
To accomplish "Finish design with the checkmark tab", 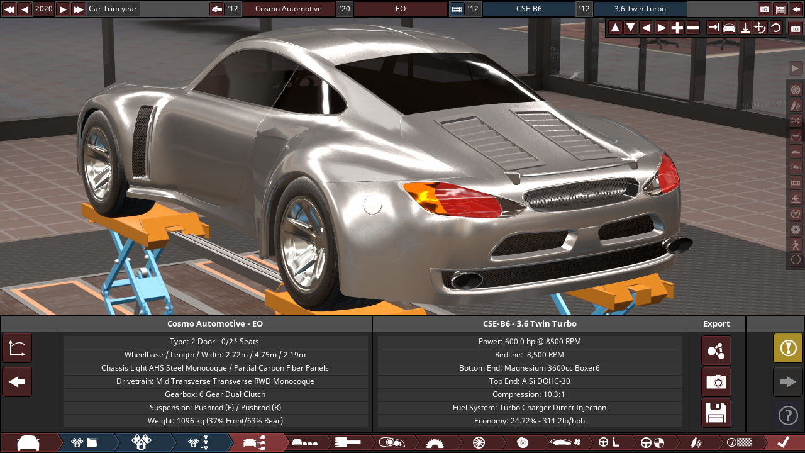I will 783,442.
